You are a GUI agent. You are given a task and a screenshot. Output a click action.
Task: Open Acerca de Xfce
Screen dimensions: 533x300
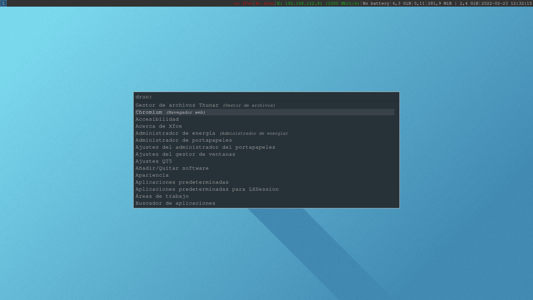click(264, 126)
